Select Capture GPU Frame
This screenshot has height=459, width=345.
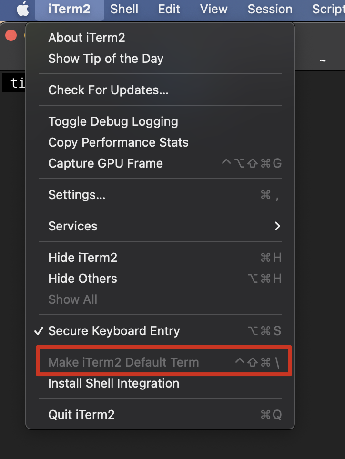160,163
